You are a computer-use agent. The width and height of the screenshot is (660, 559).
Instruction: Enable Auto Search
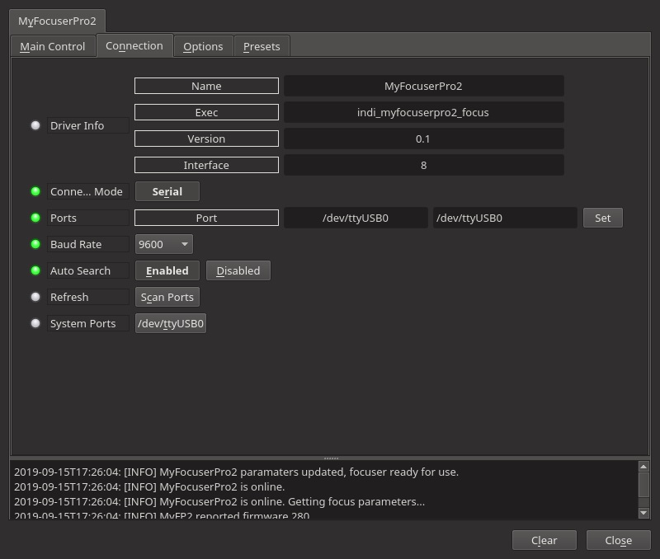point(167,271)
